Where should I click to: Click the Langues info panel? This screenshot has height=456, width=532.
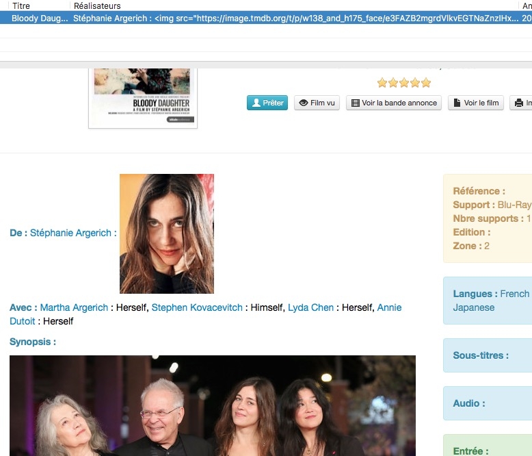(x=487, y=301)
